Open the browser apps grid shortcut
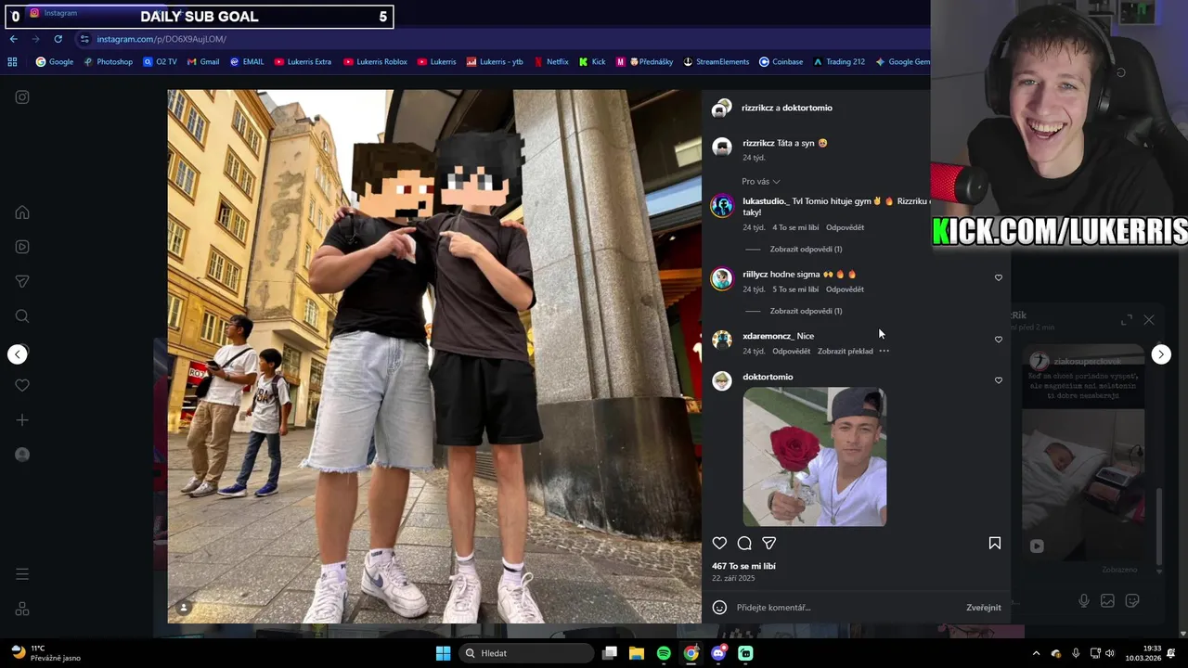1188x668 pixels. (x=12, y=62)
